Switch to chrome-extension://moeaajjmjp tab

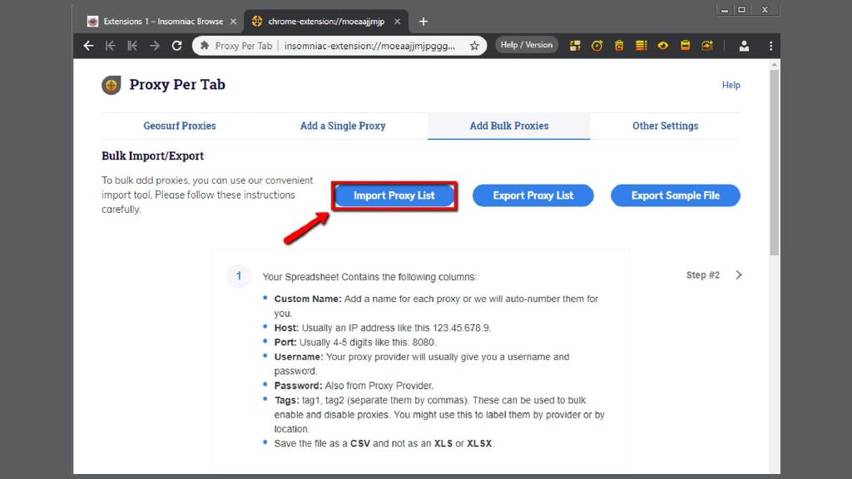325,22
